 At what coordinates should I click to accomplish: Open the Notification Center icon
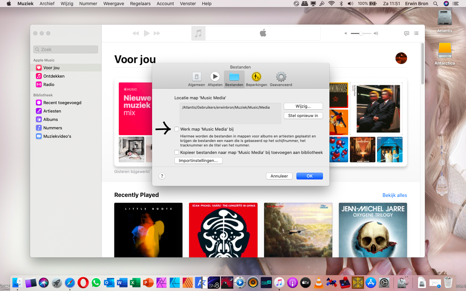[x=456, y=4]
